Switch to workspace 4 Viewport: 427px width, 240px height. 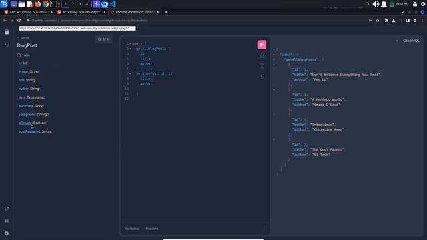coord(87,4)
